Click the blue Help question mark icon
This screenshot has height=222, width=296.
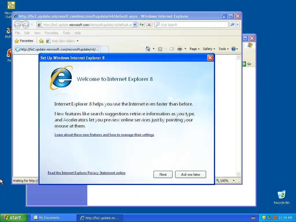click(234, 49)
